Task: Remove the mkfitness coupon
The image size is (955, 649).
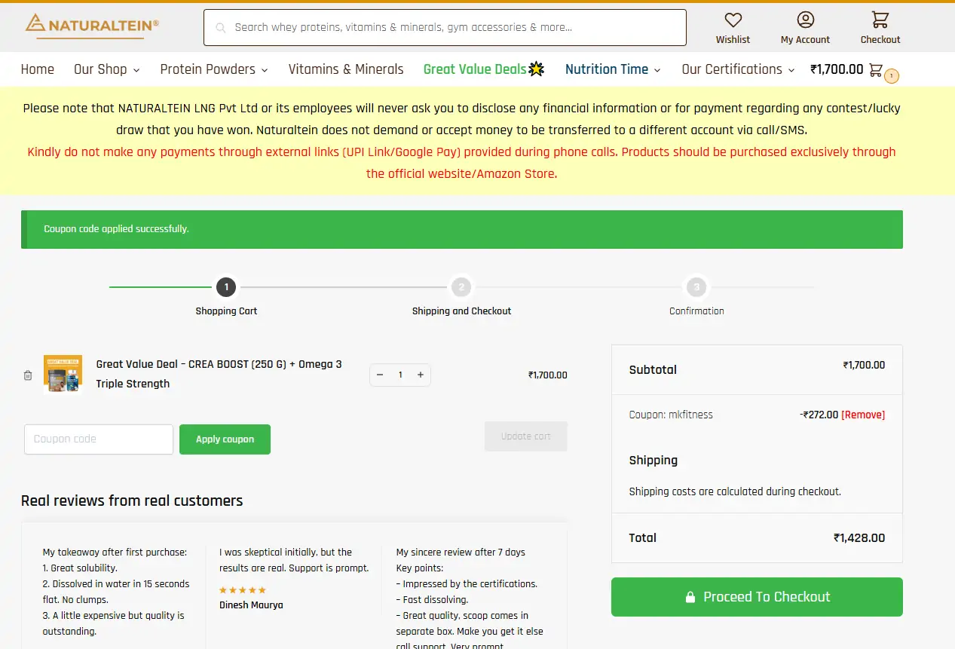Action: pos(862,414)
